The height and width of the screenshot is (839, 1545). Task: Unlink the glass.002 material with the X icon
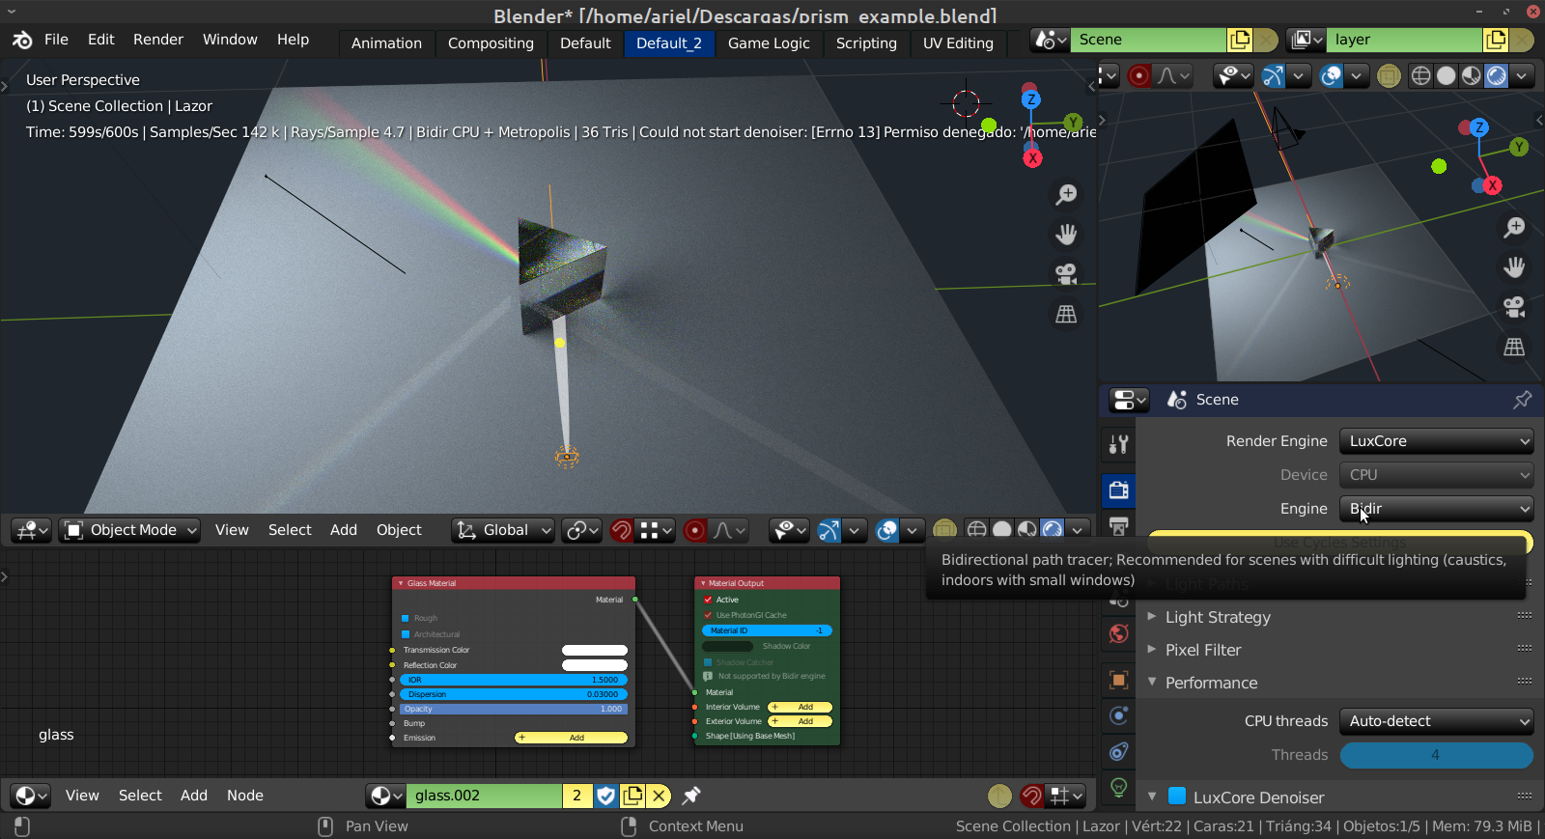(x=659, y=796)
